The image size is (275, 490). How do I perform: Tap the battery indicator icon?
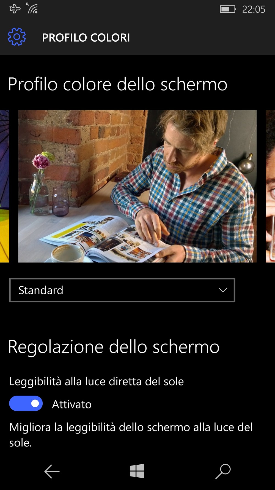click(228, 9)
